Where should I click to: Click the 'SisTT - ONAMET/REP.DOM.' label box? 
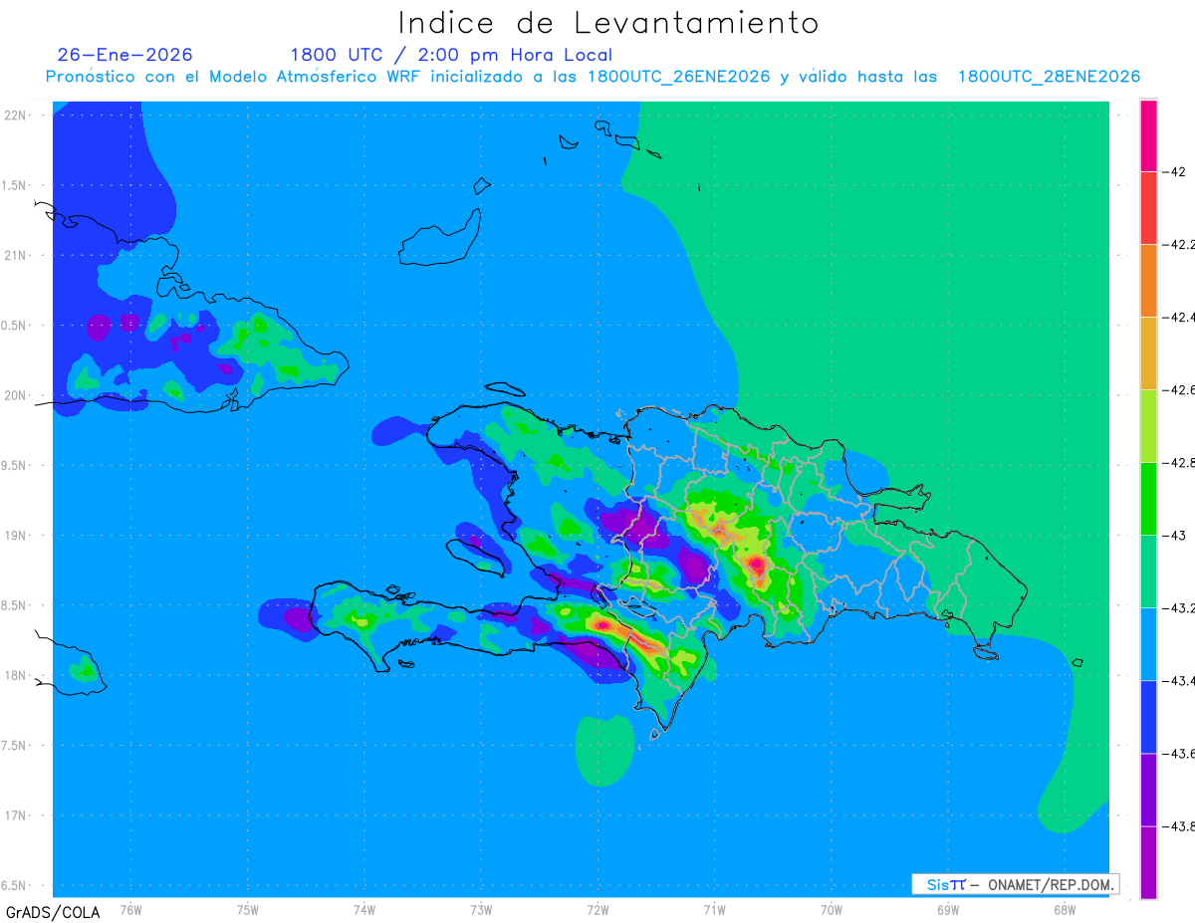coord(1015,884)
